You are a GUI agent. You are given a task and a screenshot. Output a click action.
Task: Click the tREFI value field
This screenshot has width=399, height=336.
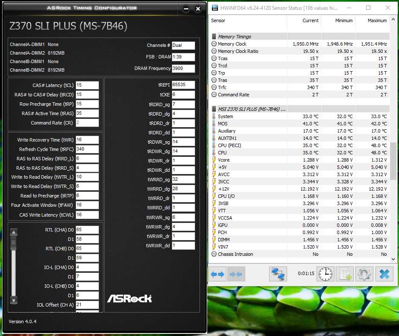click(183, 85)
